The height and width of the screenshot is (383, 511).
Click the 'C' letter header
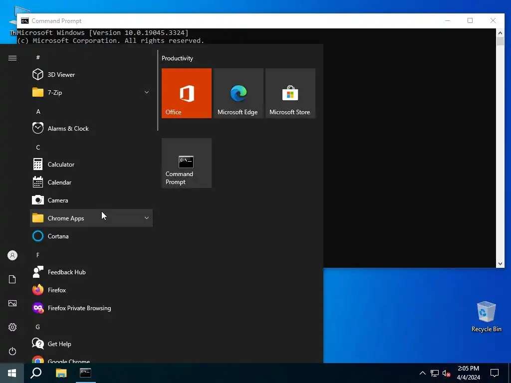pos(38,148)
